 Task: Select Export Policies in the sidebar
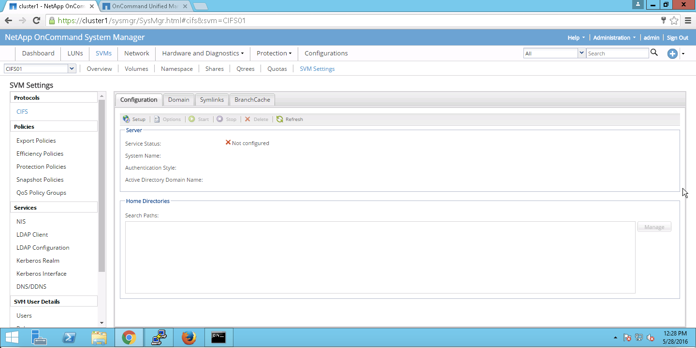[x=36, y=141]
